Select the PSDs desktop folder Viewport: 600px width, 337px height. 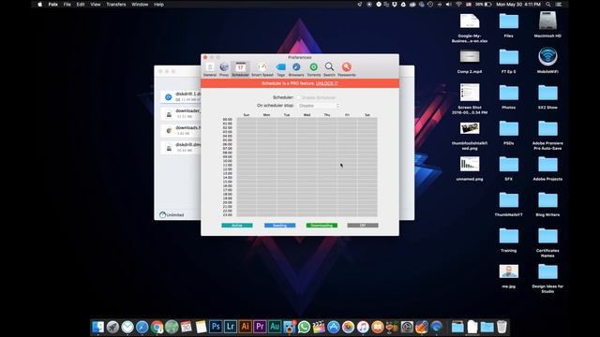508,129
